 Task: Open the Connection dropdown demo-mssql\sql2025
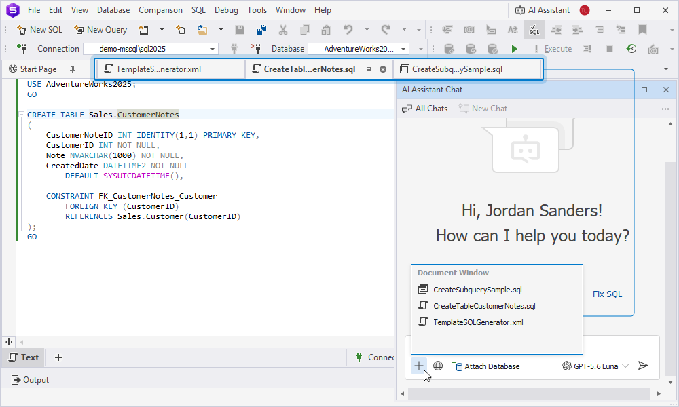151,49
